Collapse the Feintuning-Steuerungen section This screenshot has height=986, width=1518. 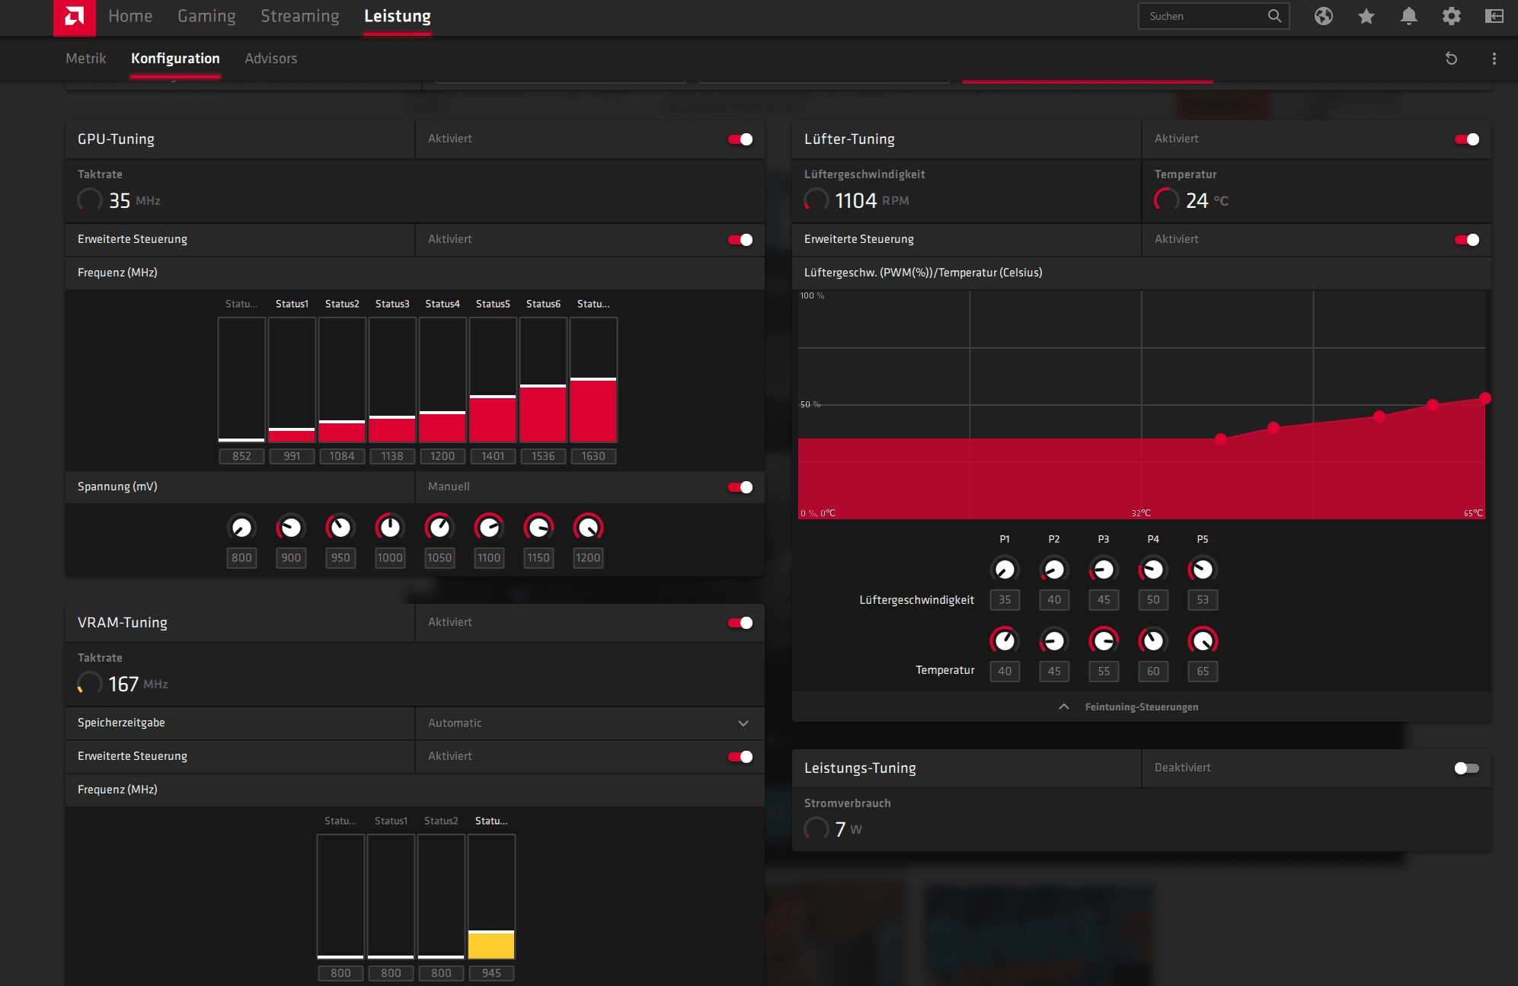click(1140, 707)
